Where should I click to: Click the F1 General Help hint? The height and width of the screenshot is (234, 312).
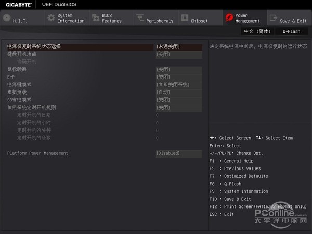(231, 161)
